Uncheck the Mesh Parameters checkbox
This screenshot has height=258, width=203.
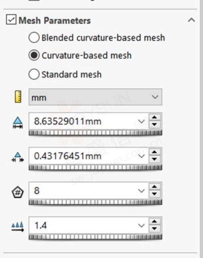tap(11, 20)
